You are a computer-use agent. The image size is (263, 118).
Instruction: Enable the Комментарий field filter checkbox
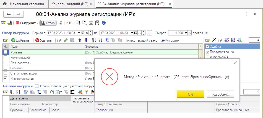(x=5, y=57)
